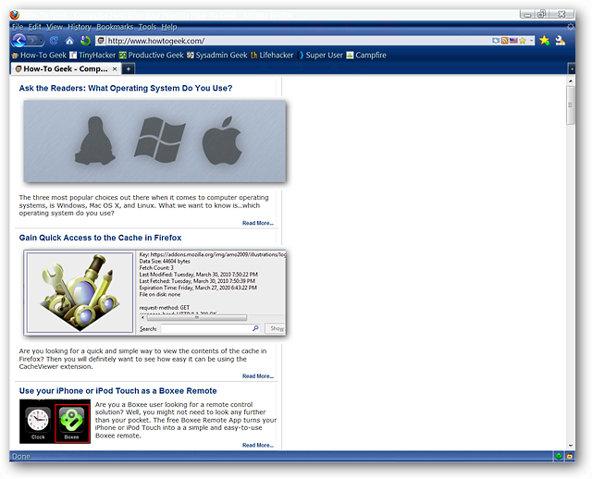Click the RSS feed icon in address bar
This screenshot has width=592, height=479.
(x=504, y=41)
